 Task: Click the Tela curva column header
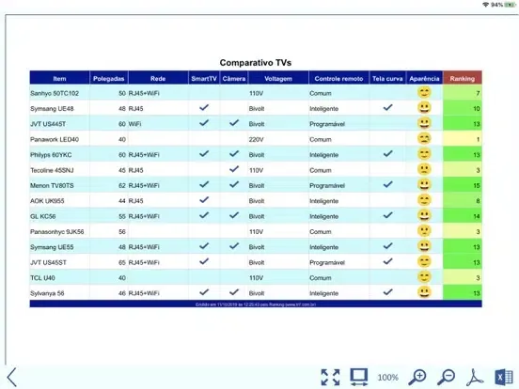[387, 78]
